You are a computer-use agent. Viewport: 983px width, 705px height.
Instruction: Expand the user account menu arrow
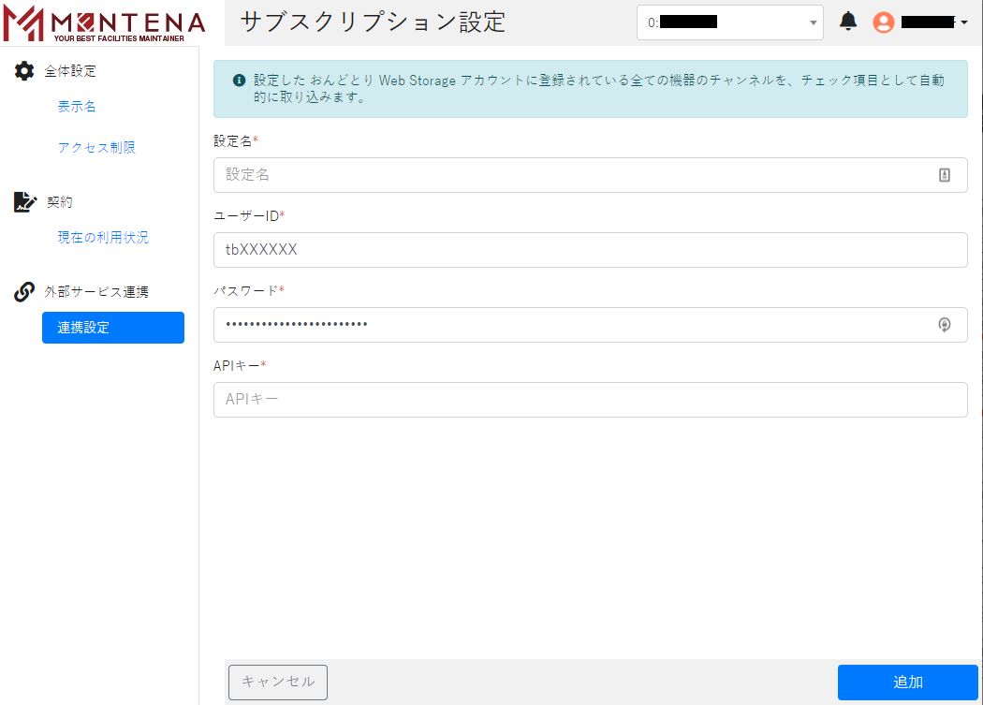click(x=964, y=23)
